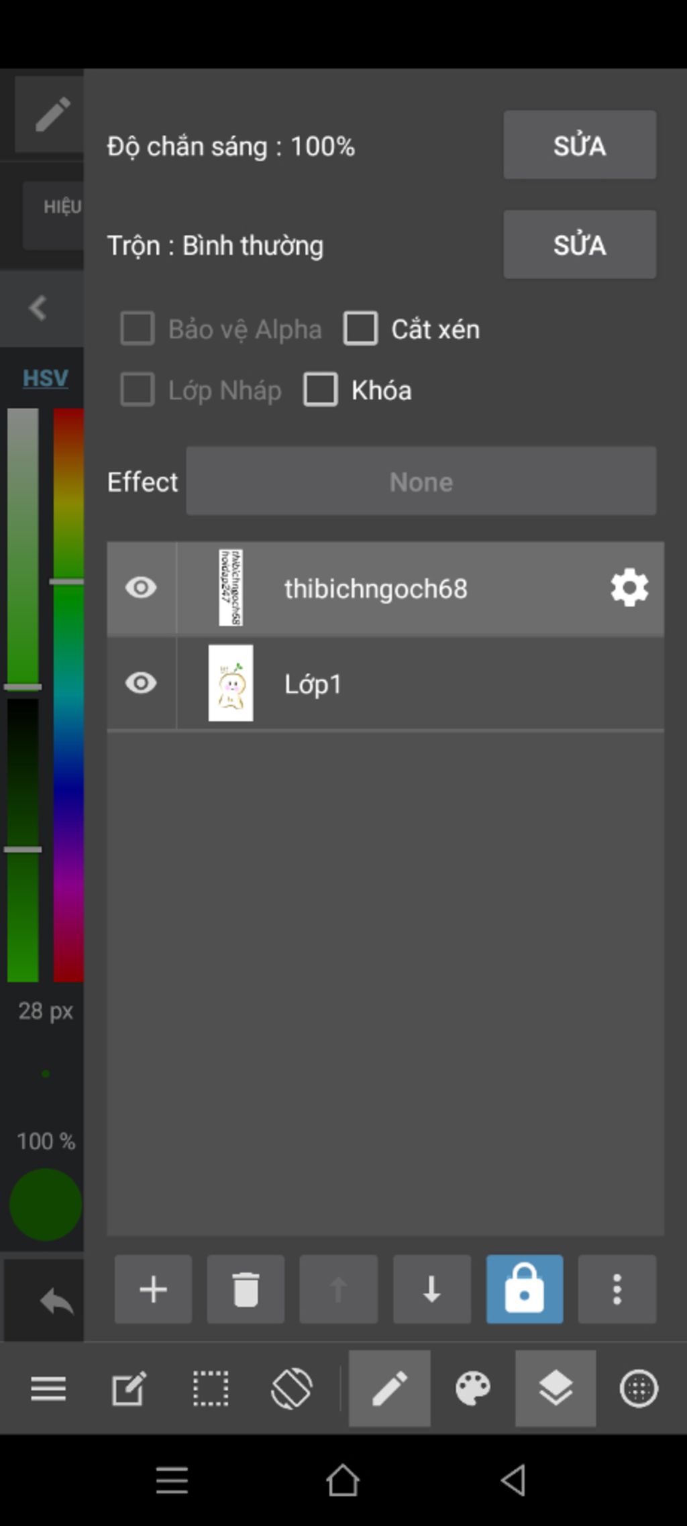
Task: Toggle the blue lock layer icon
Action: 525,1289
